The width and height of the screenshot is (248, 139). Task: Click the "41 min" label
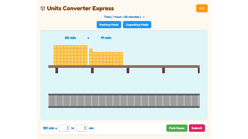point(106,38)
